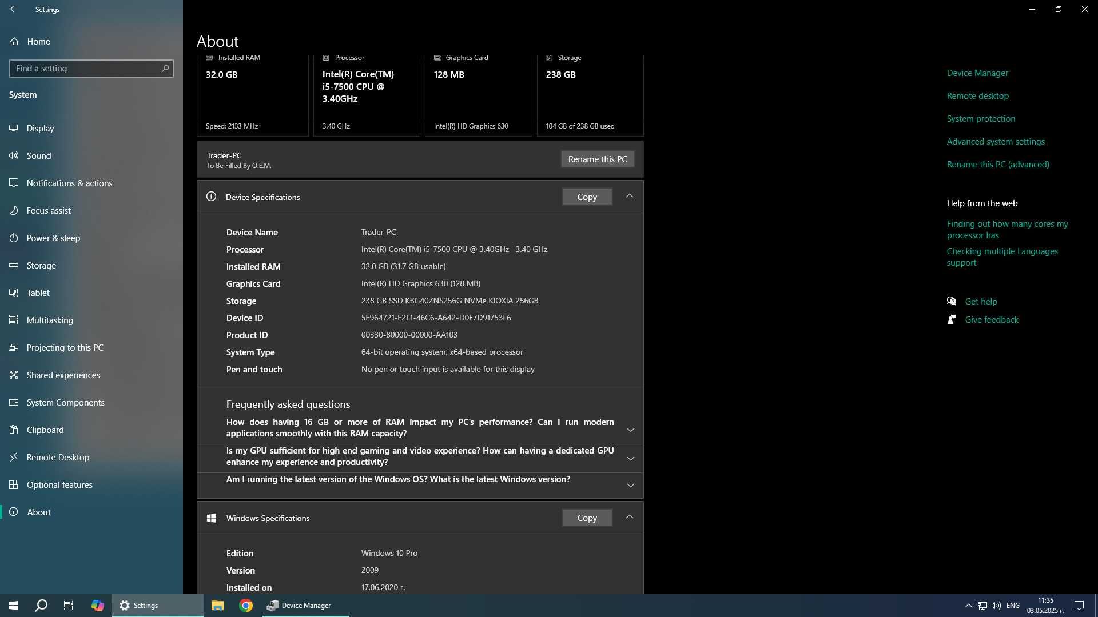Open taskbar Search
This screenshot has width=1098, height=617.
tap(41, 606)
